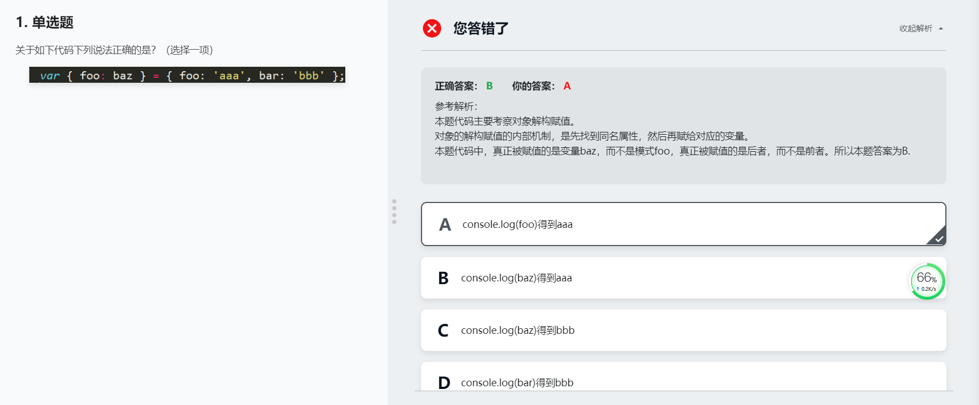Viewport: 979px width, 405px height.
Task: Open the 66% circular floating speed widget
Action: tap(927, 281)
